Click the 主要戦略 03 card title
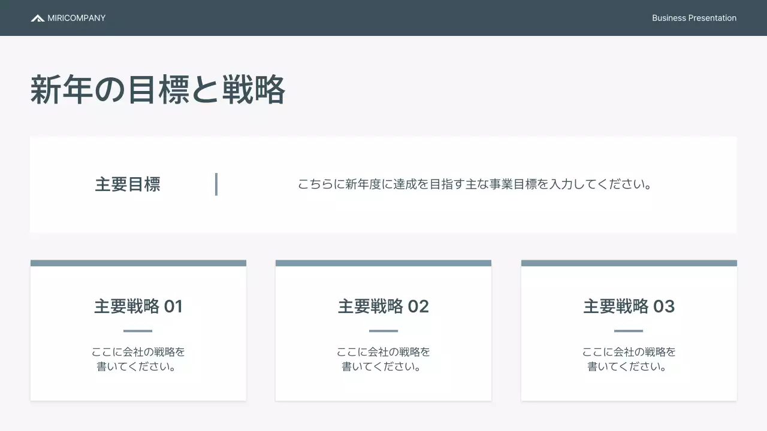This screenshot has height=431, width=767. point(629,306)
